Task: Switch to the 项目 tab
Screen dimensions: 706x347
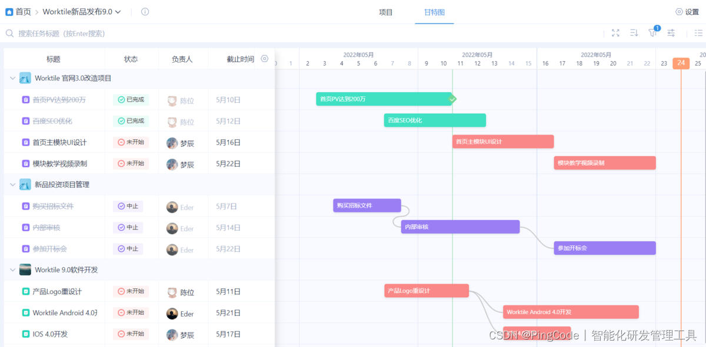Action: (x=386, y=12)
